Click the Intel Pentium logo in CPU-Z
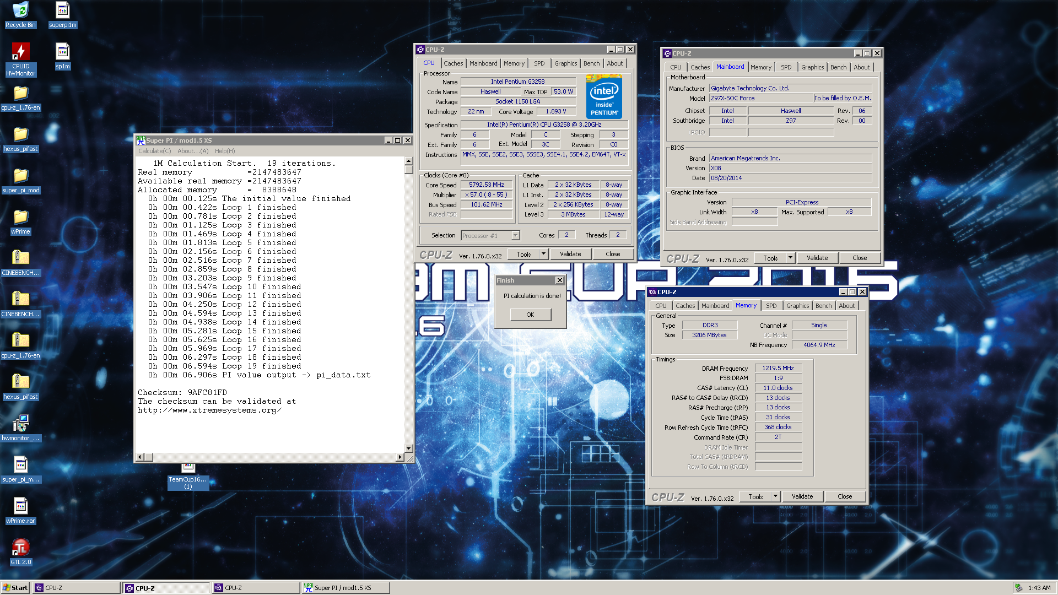This screenshot has height=595, width=1058. 604,97
